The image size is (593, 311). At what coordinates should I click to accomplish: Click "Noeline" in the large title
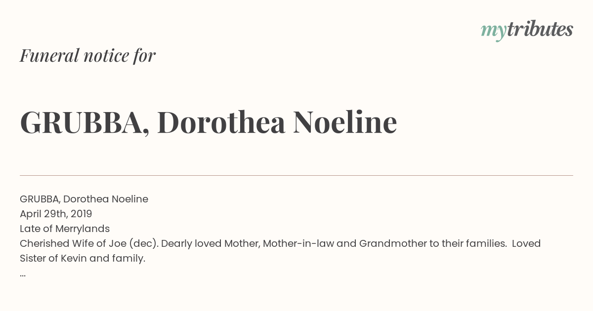point(345,122)
